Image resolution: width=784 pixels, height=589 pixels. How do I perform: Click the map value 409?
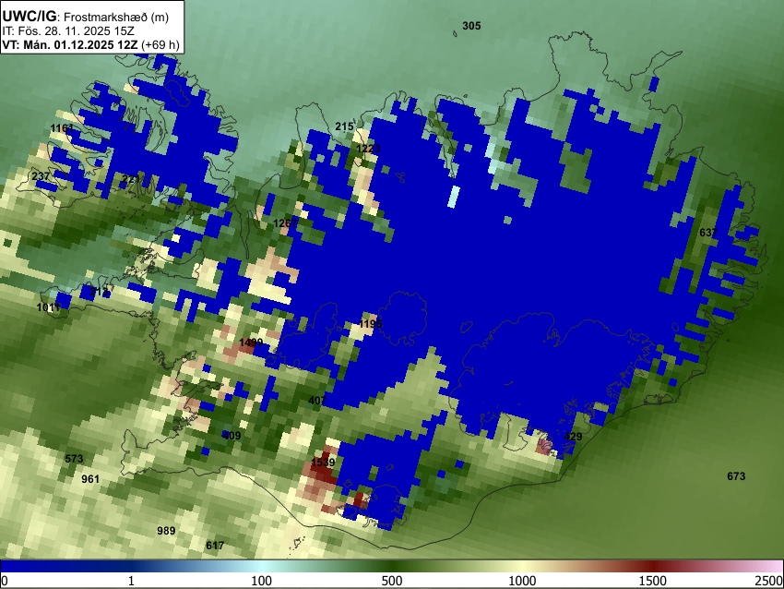(232, 436)
